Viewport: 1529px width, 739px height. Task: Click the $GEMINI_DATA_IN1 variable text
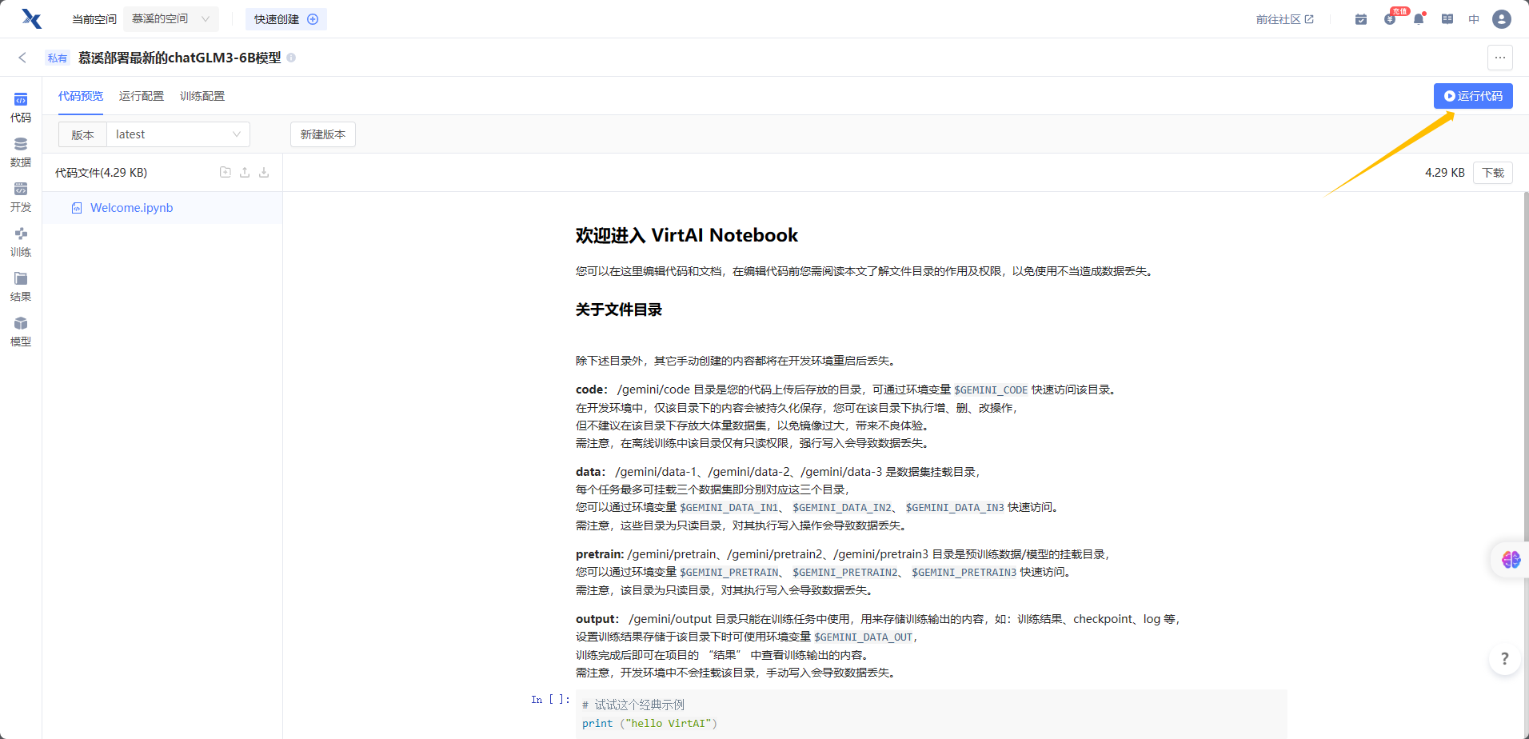click(x=729, y=508)
